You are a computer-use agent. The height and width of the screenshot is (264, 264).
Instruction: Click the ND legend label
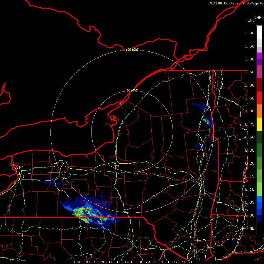pyautogui.click(x=252, y=229)
